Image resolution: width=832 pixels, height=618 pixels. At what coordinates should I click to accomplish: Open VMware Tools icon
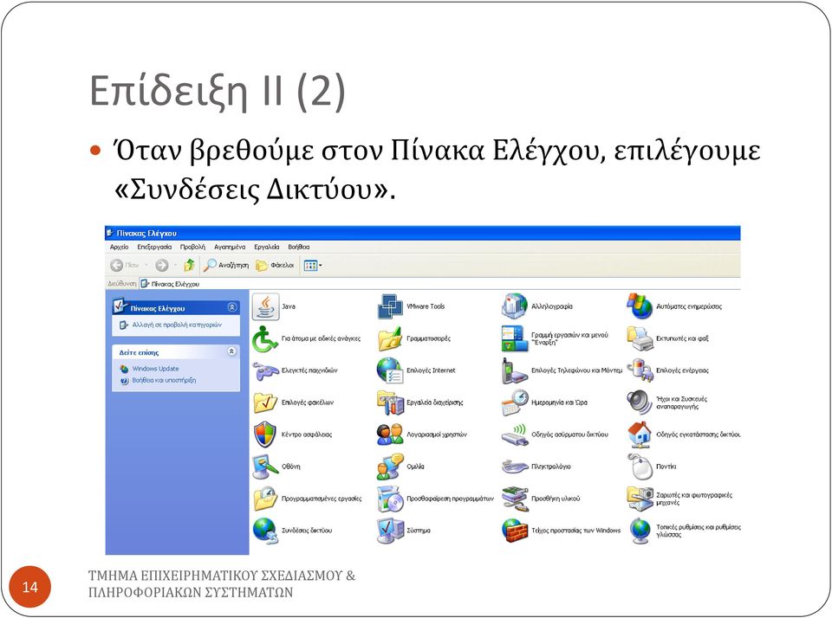click(x=391, y=306)
